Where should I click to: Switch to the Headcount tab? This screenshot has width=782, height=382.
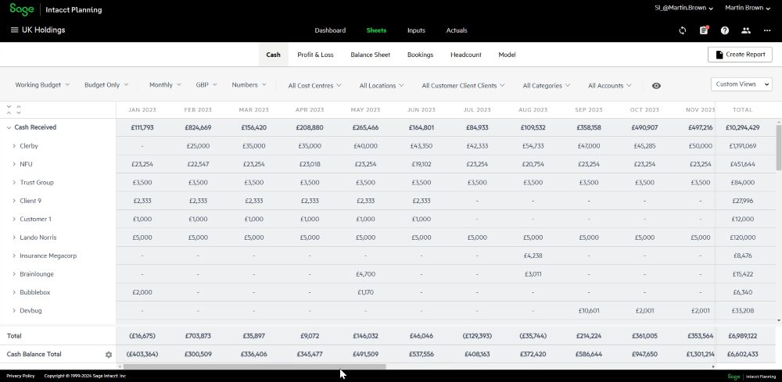pyautogui.click(x=466, y=55)
